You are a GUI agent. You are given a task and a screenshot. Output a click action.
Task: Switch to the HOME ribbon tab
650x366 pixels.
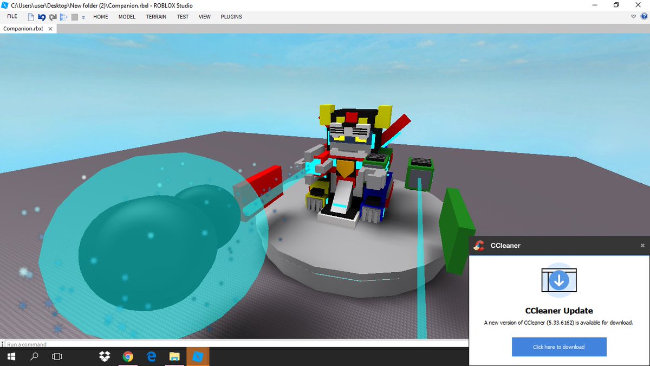(x=101, y=17)
